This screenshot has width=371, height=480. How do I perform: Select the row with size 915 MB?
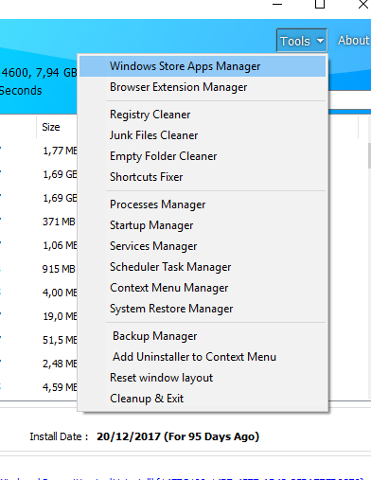[59, 269]
